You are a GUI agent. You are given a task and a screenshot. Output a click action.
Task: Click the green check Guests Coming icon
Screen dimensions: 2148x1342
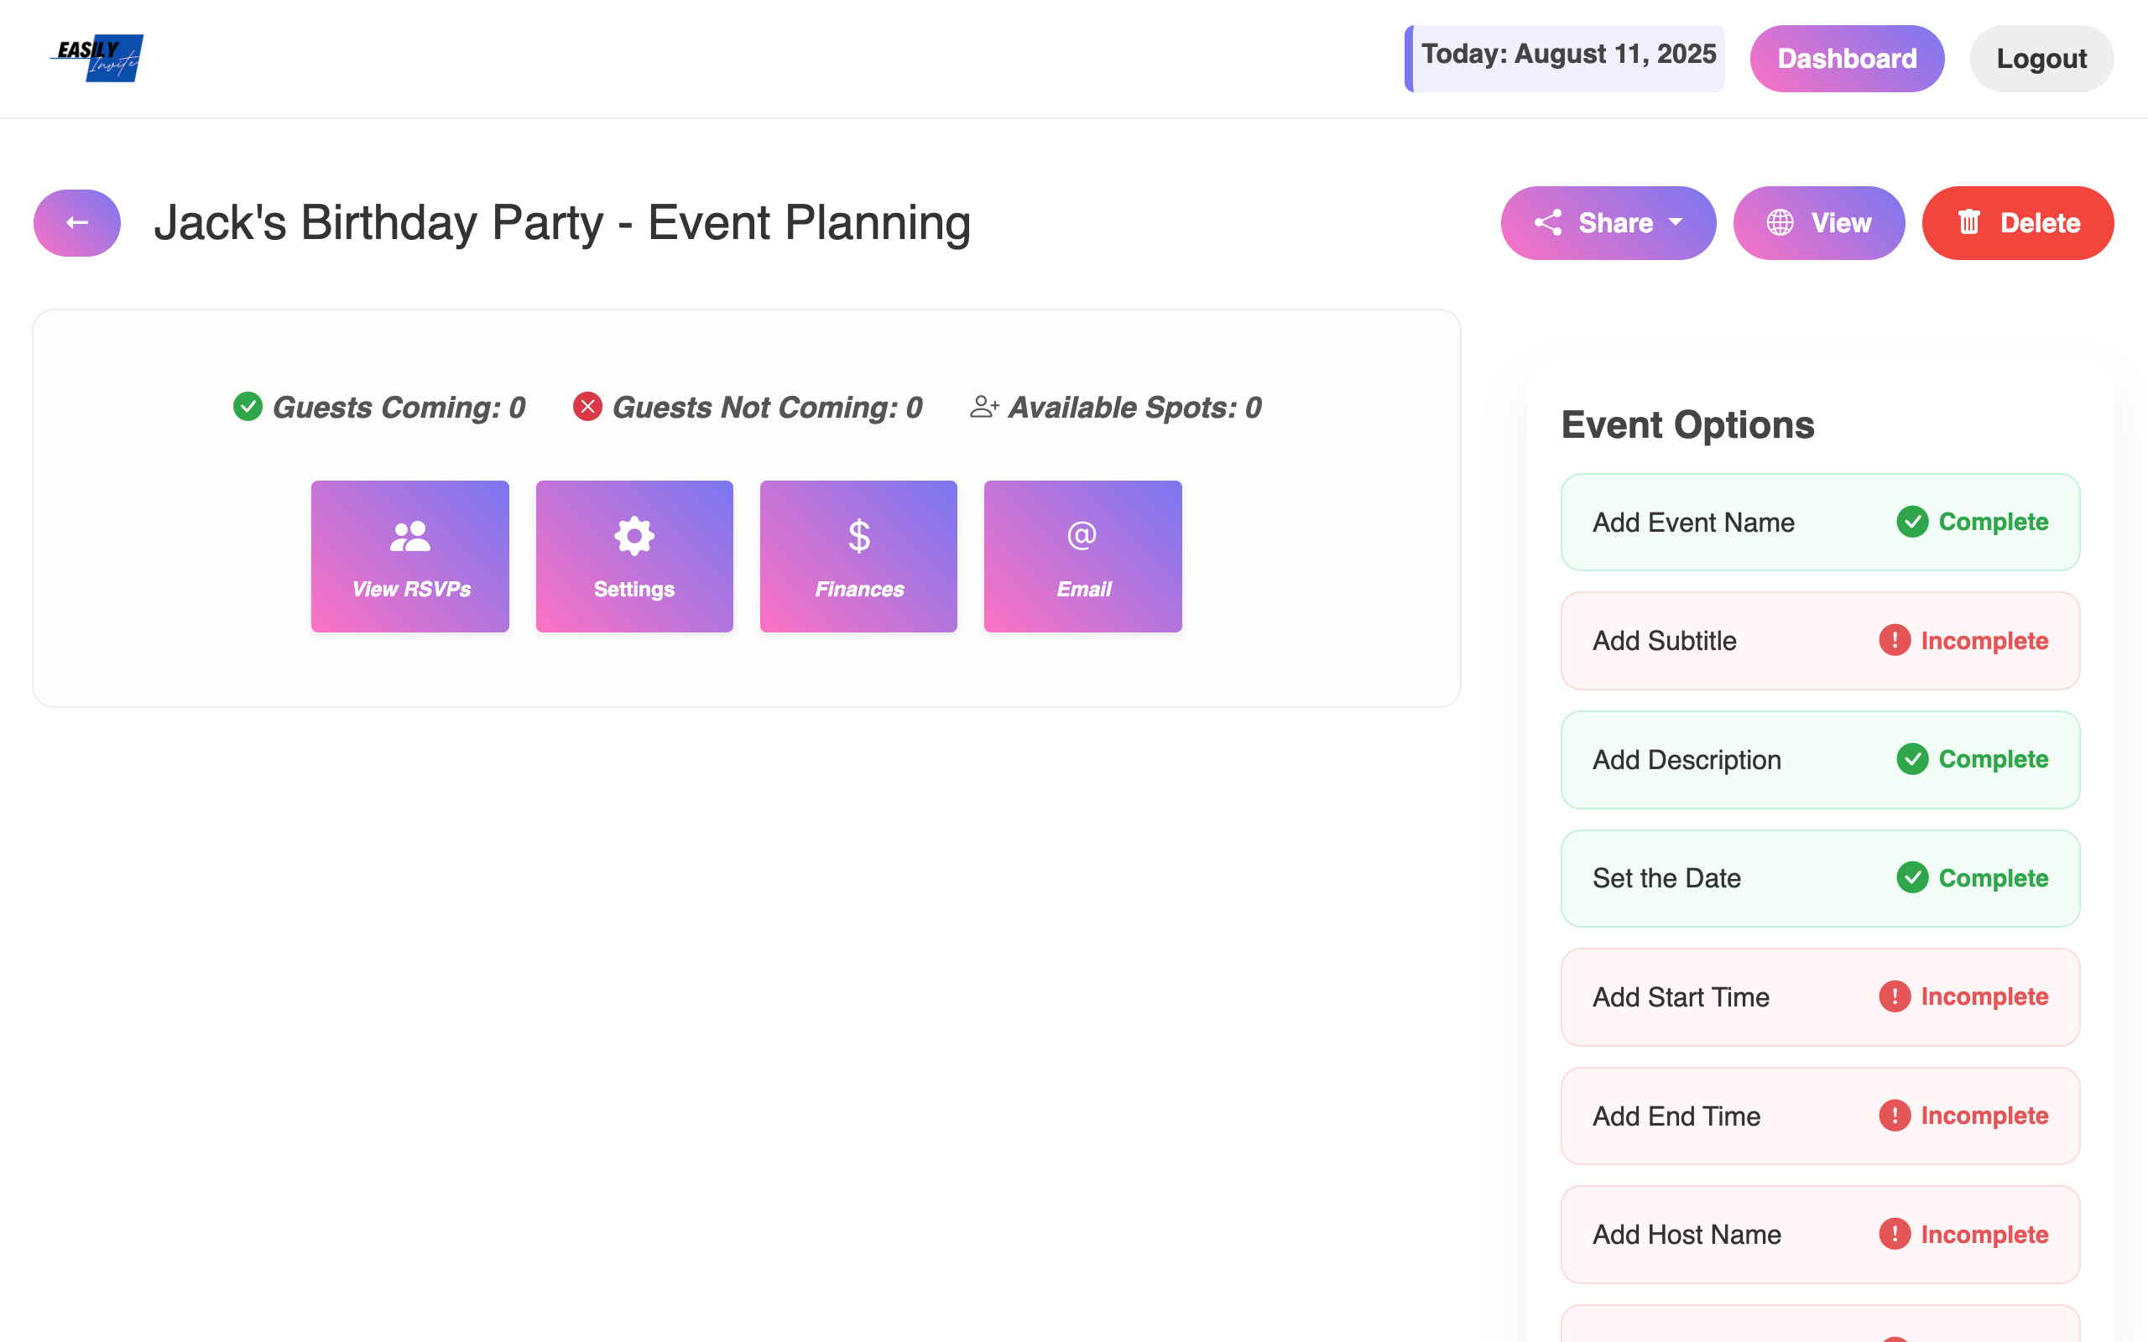(248, 407)
